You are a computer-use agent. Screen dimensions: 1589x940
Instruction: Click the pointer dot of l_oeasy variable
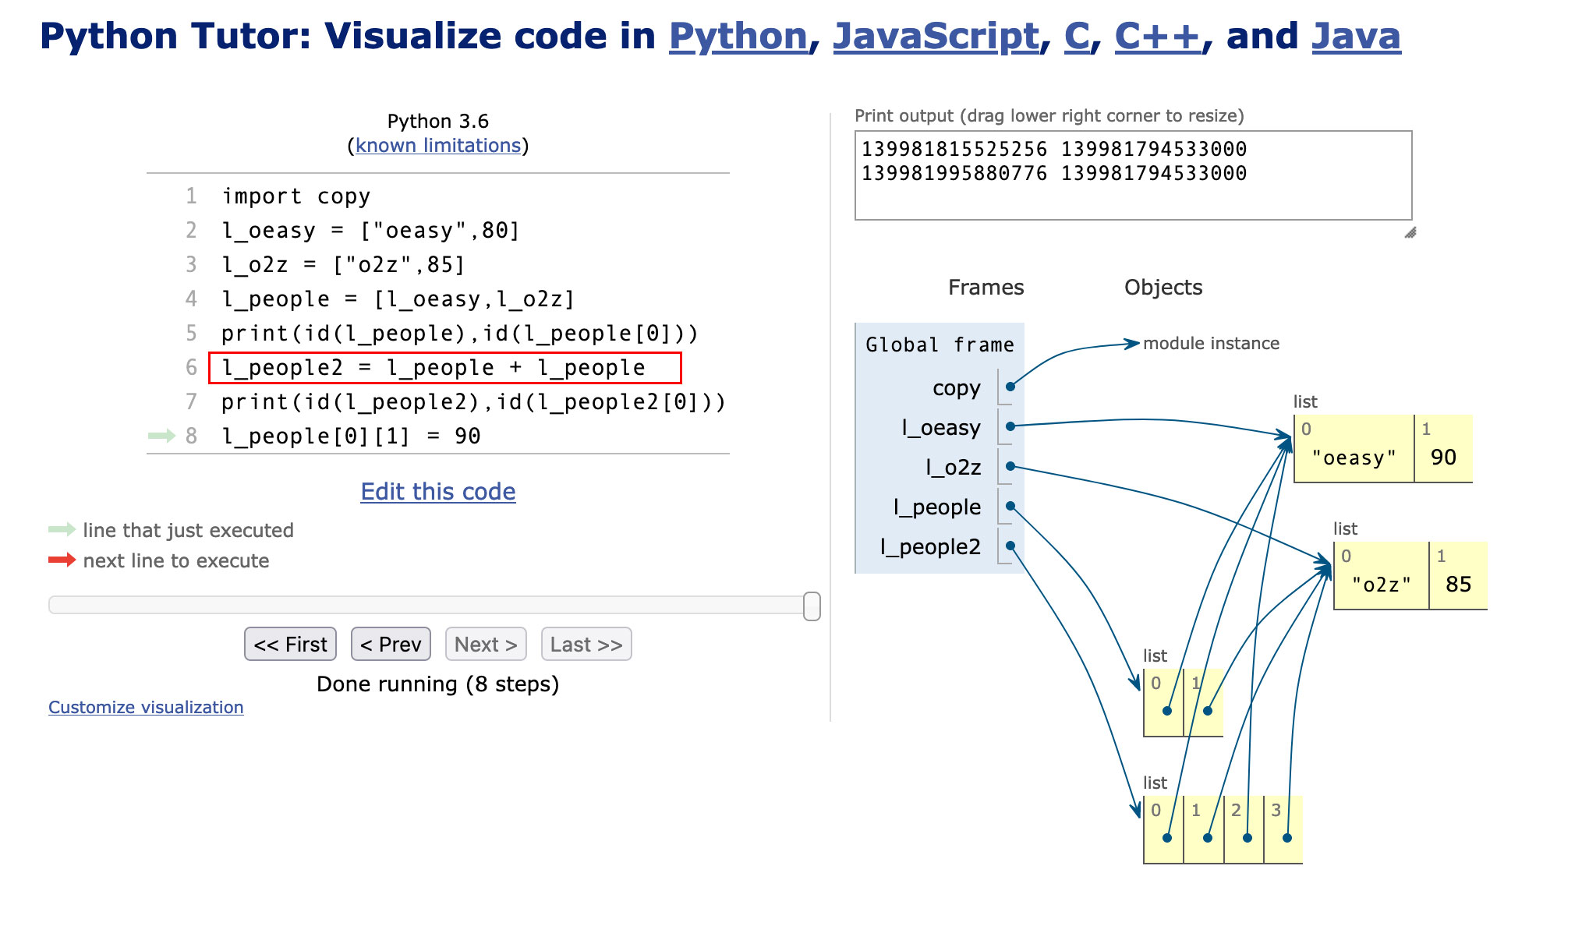coord(1010,426)
